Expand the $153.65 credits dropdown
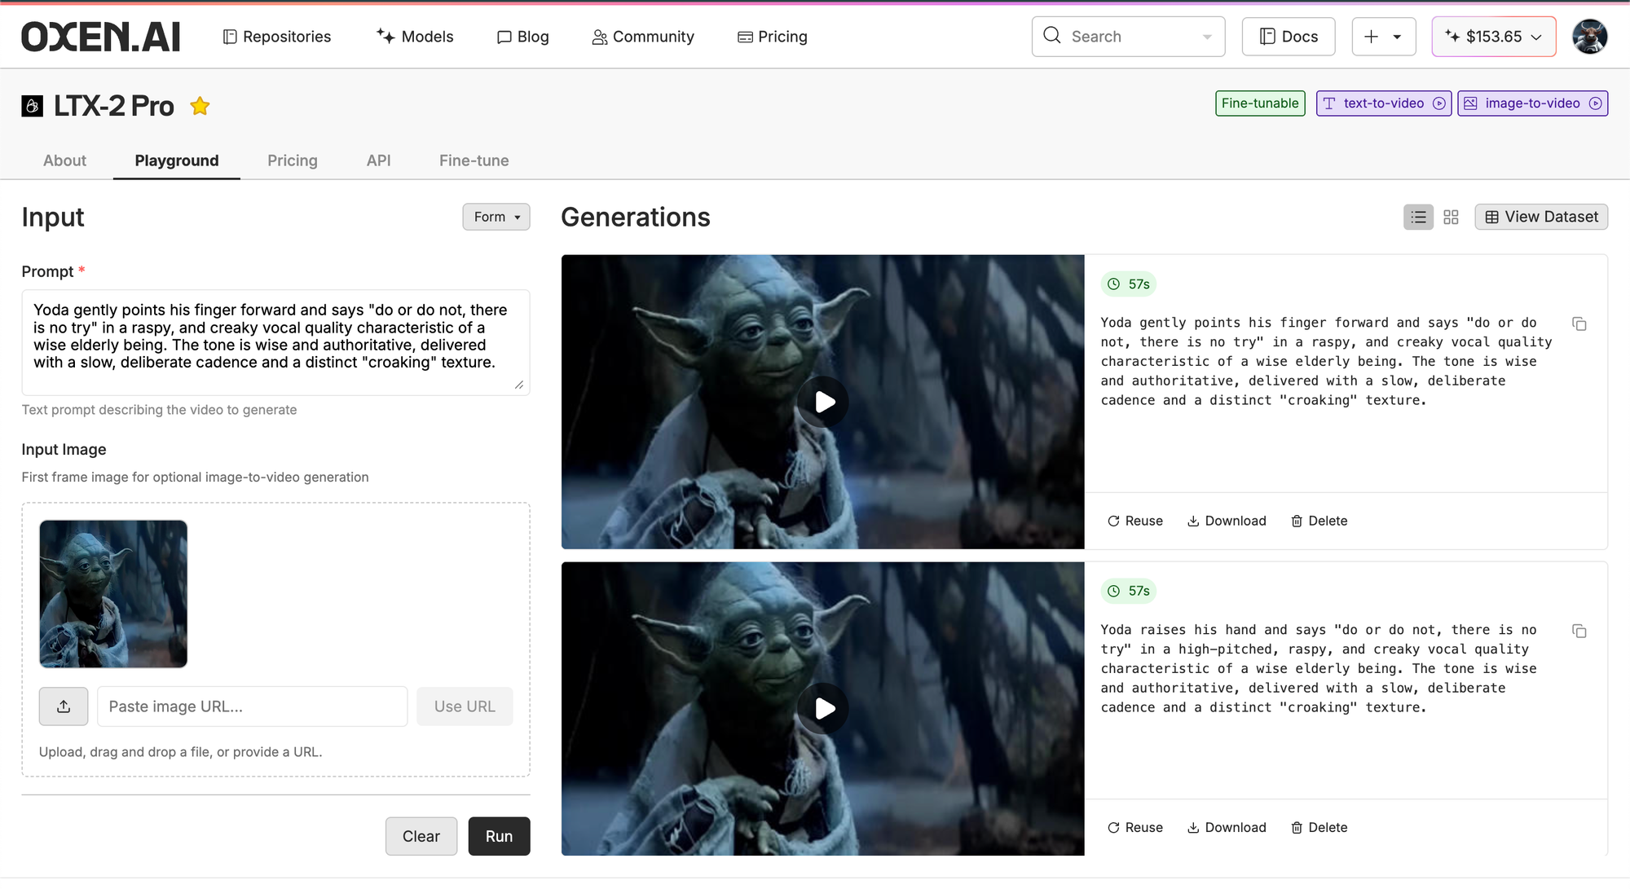This screenshot has height=889, width=1630. [x=1493, y=37]
